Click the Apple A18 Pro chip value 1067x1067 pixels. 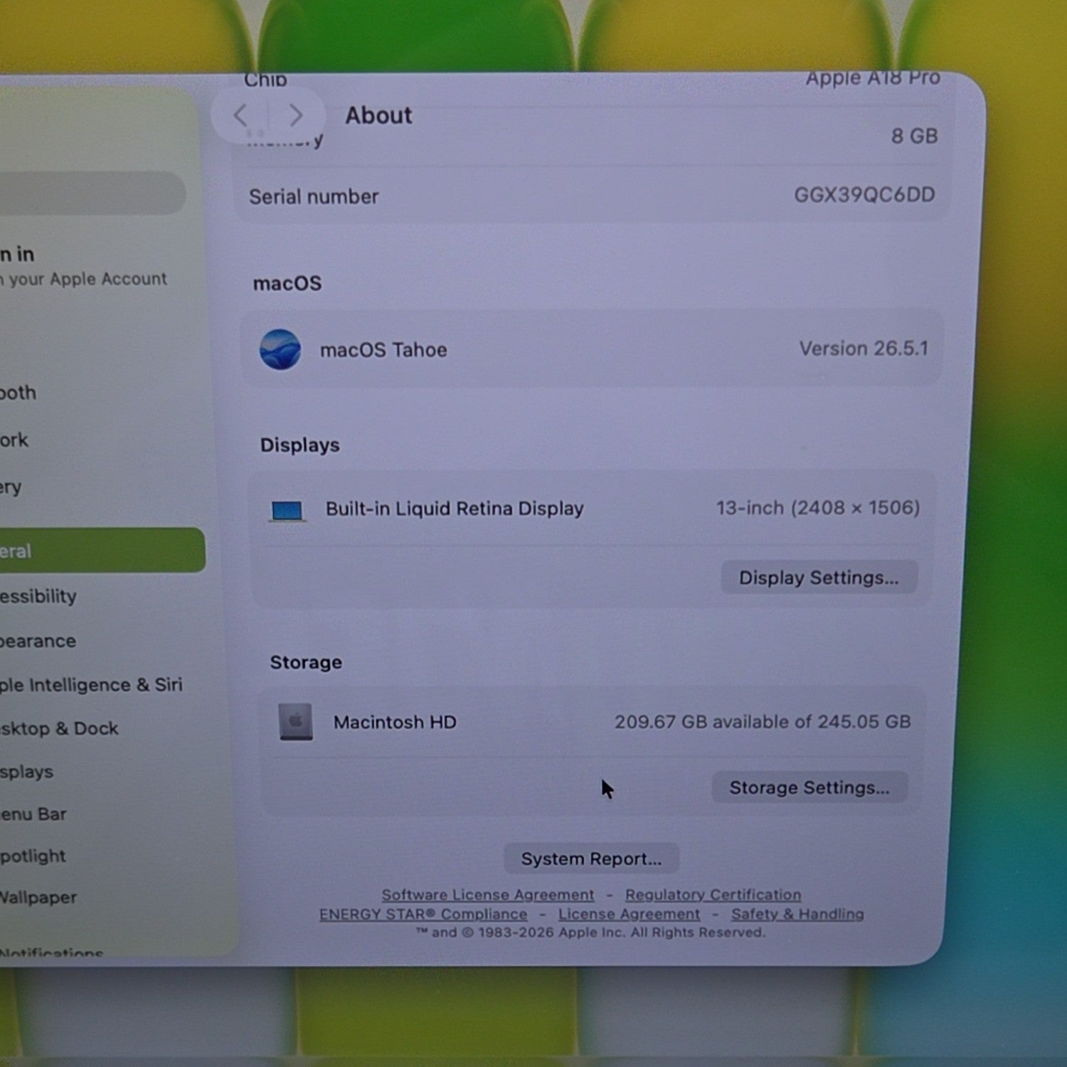point(873,78)
